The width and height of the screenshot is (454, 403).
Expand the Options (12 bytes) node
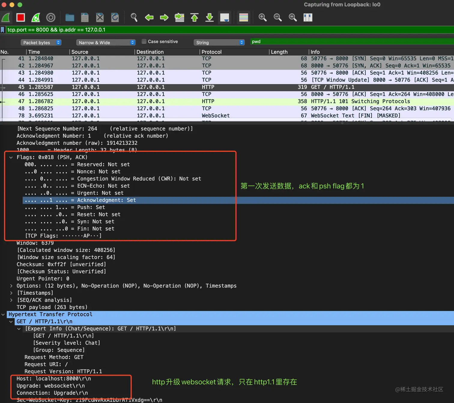tap(11, 286)
